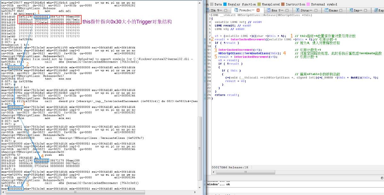Click the "window'... ok" output line
The image size is (384, 195).
219,184
